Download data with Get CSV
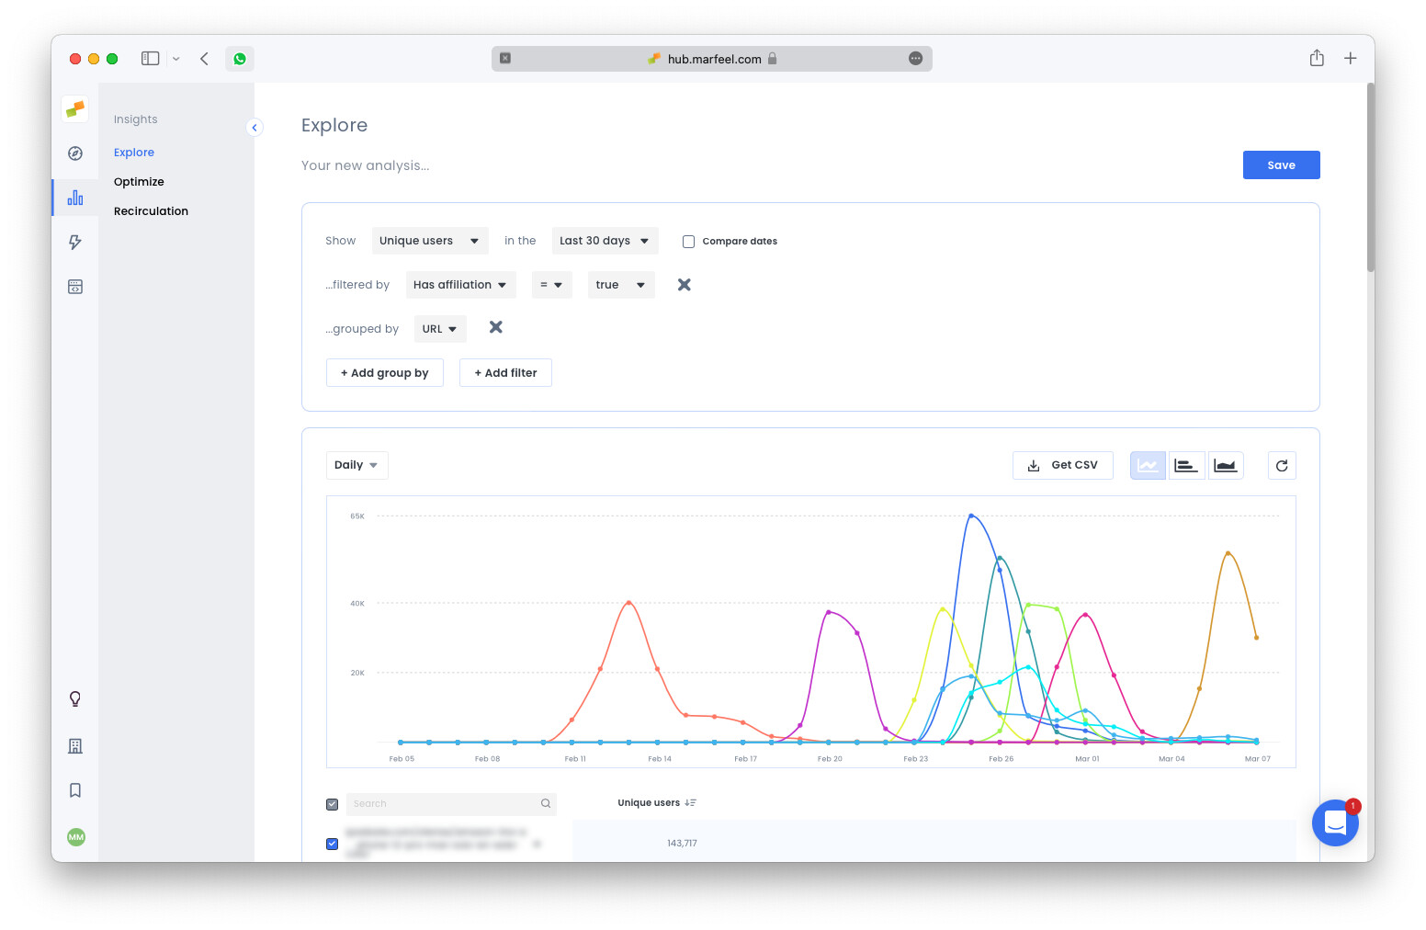Image resolution: width=1426 pixels, height=930 pixels. (x=1062, y=465)
